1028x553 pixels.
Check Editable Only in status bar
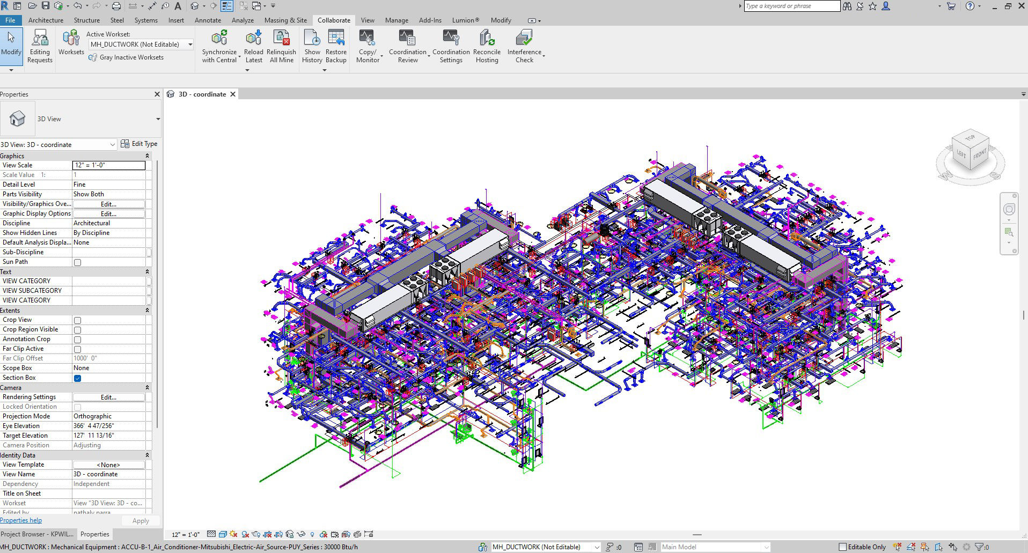click(842, 547)
